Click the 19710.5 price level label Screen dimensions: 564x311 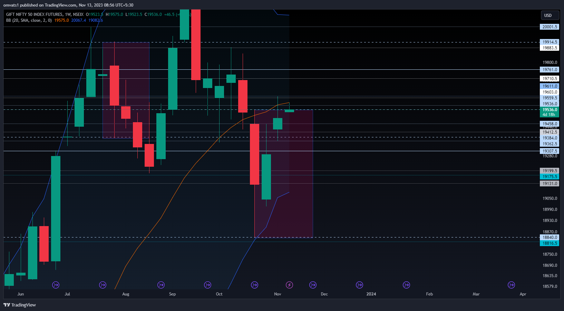click(x=550, y=78)
